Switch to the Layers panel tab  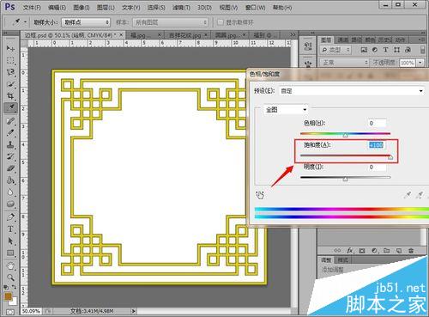[x=326, y=40]
